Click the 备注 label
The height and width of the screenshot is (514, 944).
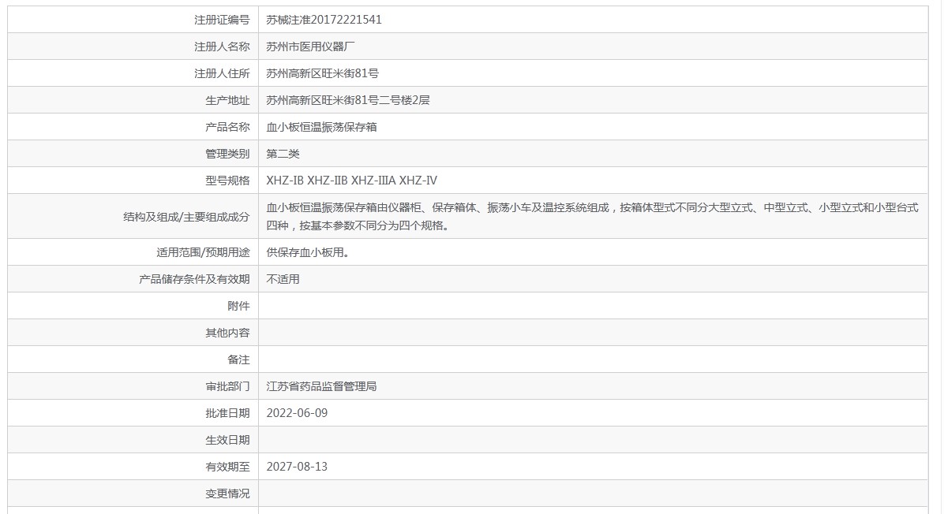pos(238,359)
